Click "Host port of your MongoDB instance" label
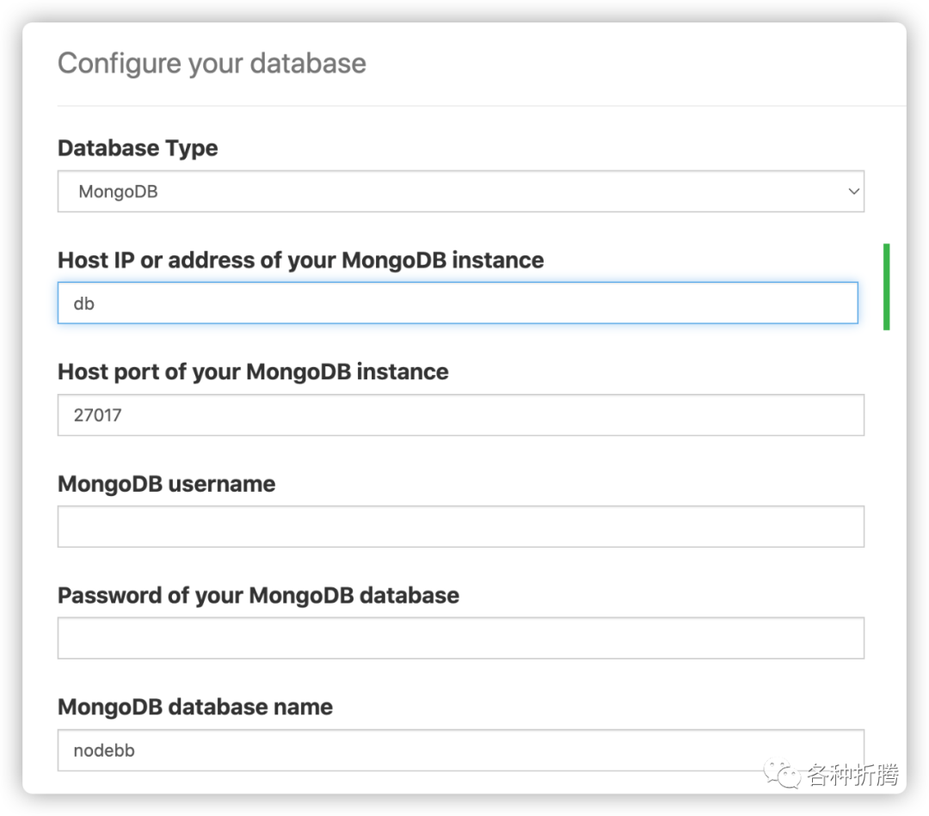This screenshot has width=929, height=816. pos(253,371)
